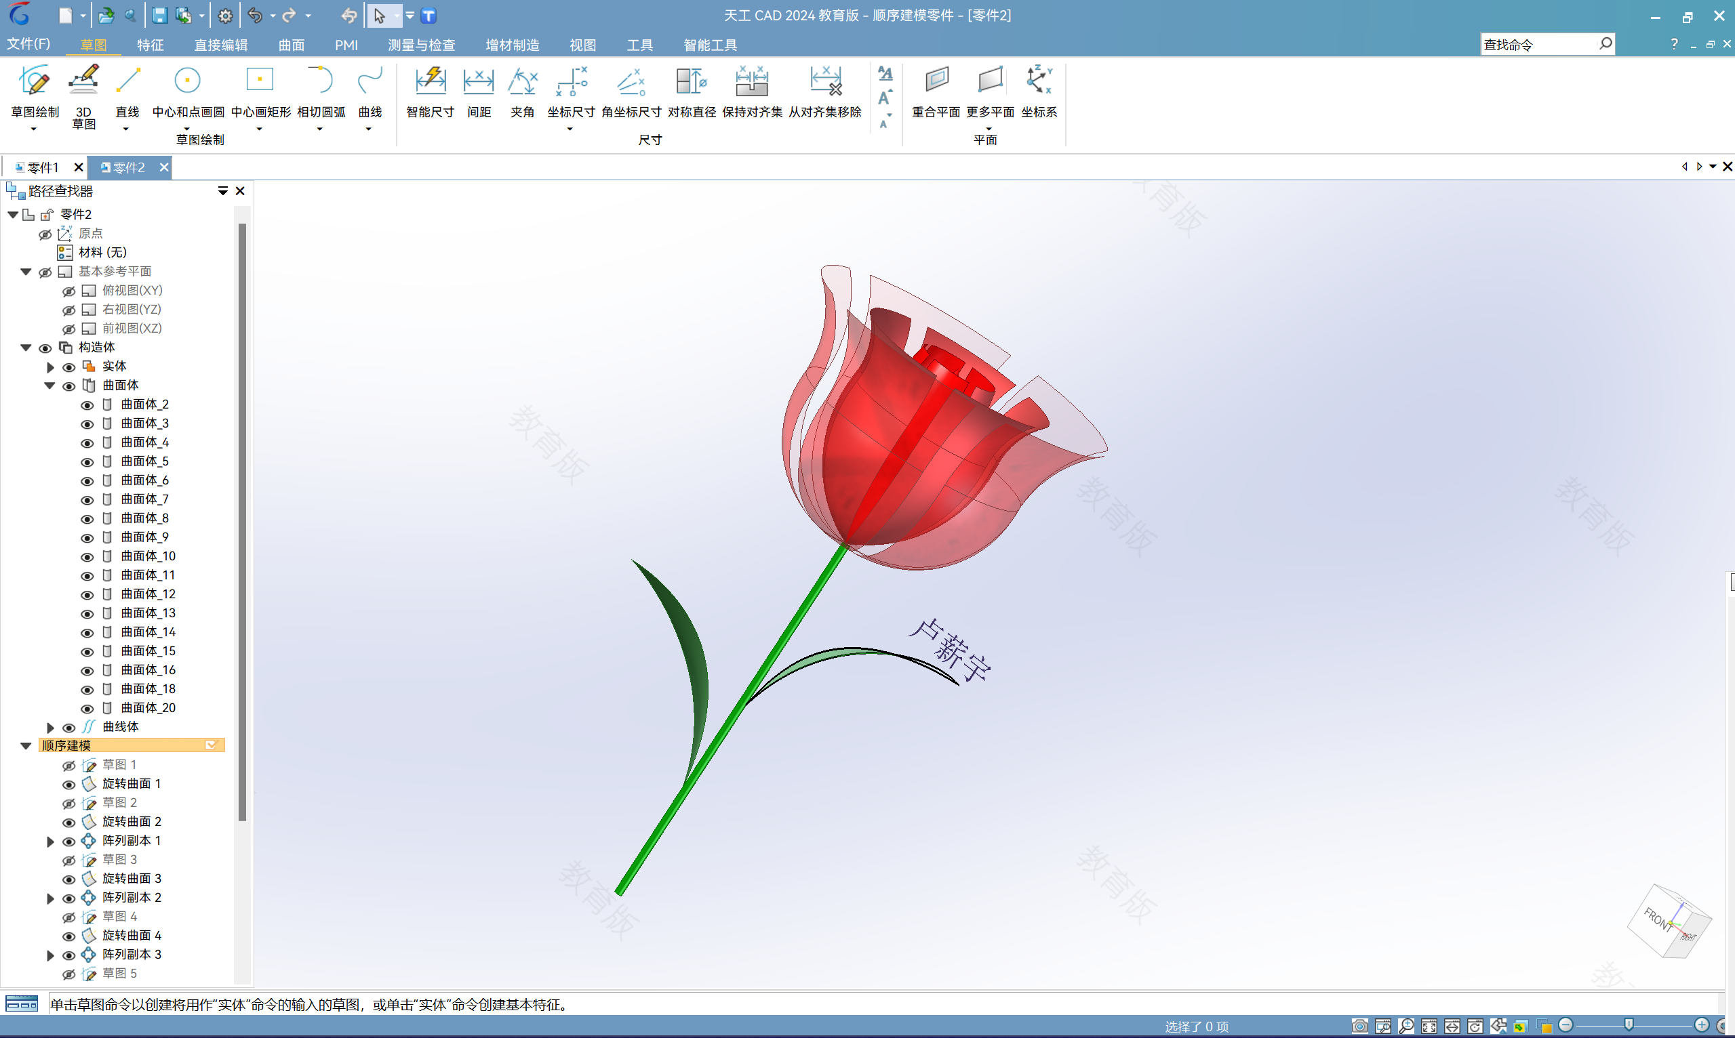Click the Open file folder icon

(106, 16)
